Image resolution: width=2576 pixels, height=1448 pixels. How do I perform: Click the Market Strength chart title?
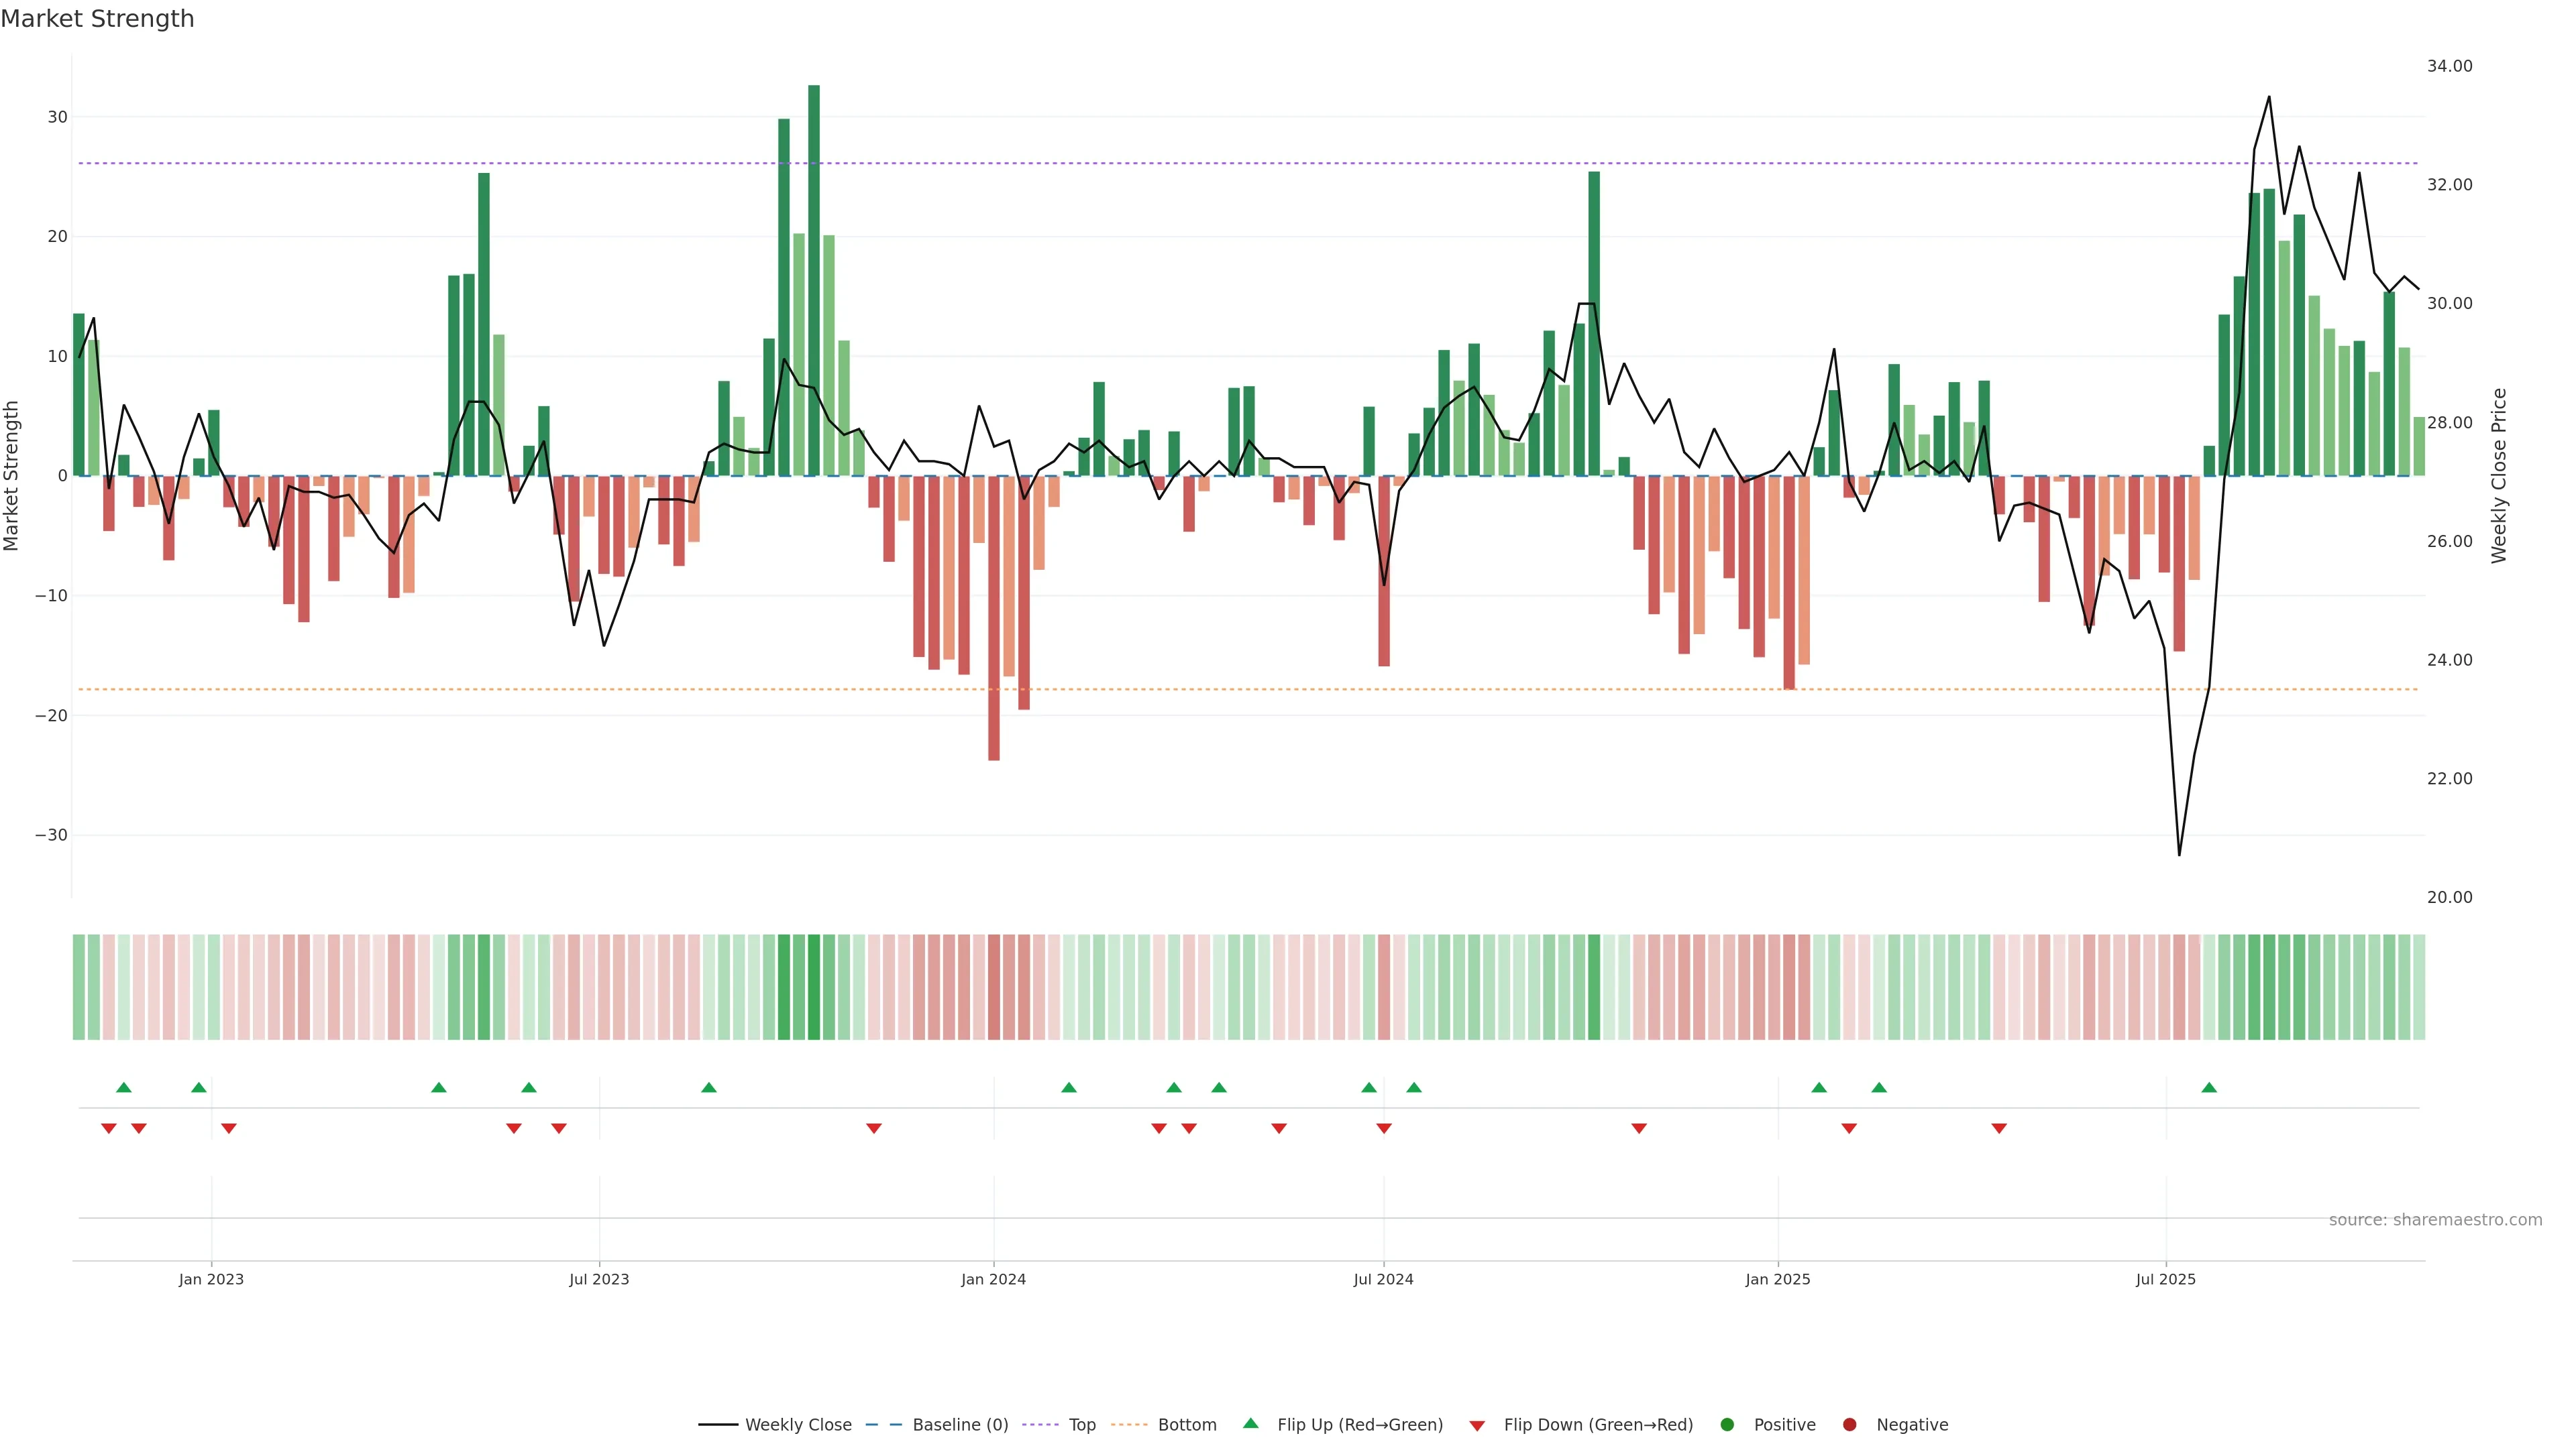(97, 19)
